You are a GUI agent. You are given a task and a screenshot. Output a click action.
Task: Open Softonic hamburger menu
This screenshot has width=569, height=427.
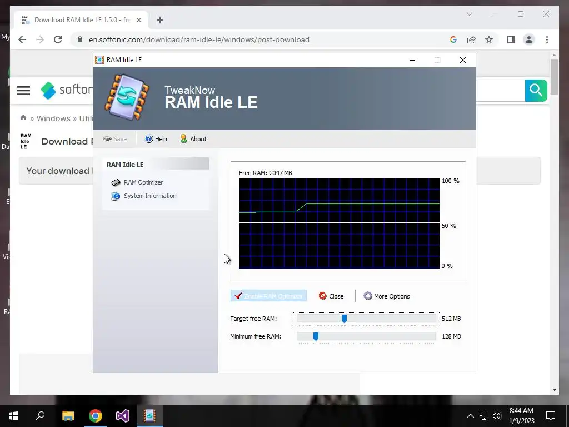[x=23, y=91]
